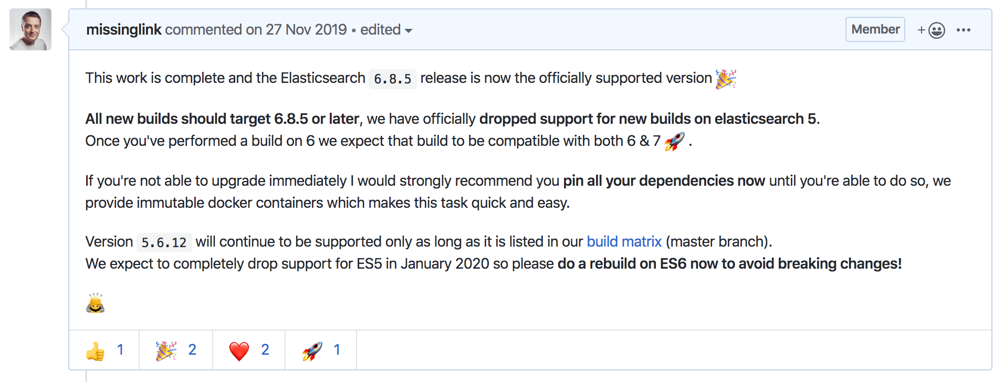Click the party popper reaction
Screen dimensions: 1004x382
coord(176,349)
